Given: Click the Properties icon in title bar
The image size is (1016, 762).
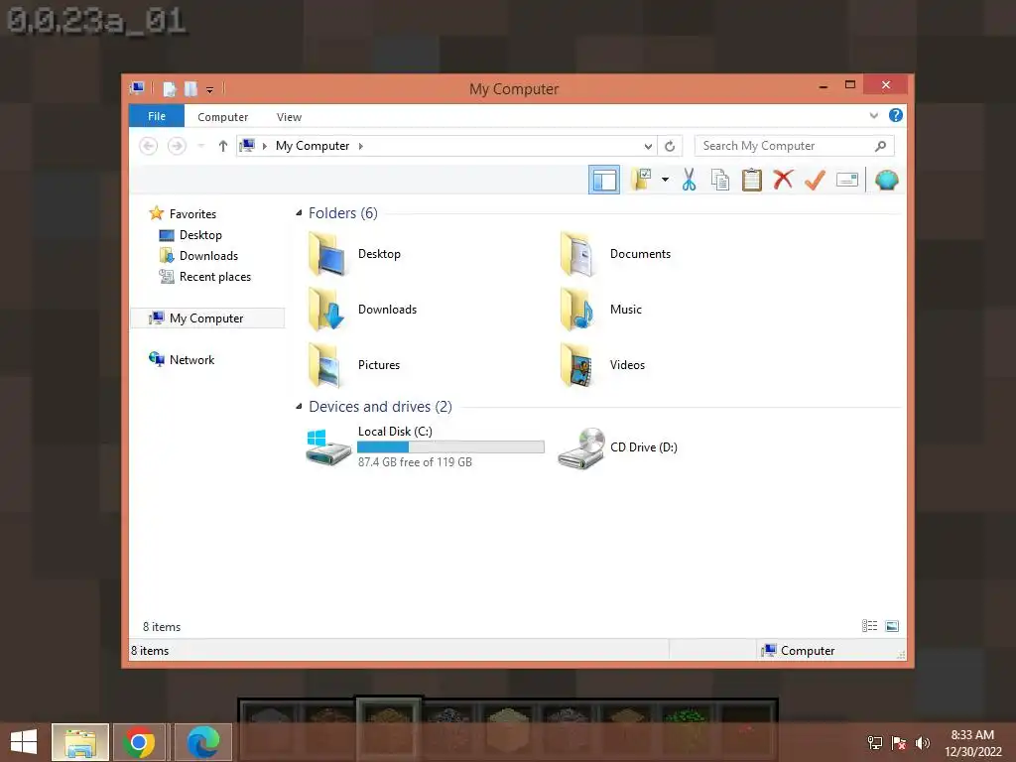Looking at the screenshot, I should [x=169, y=88].
